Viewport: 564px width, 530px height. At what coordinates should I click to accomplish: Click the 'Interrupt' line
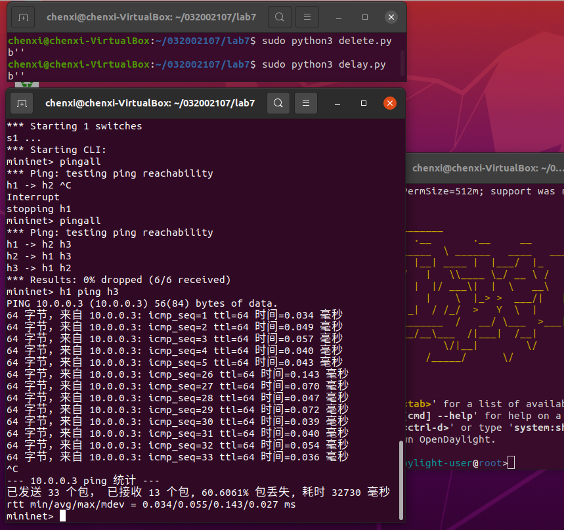(x=33, y=197)
